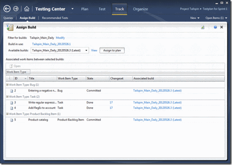Sort by the Changeset column header

117,78
